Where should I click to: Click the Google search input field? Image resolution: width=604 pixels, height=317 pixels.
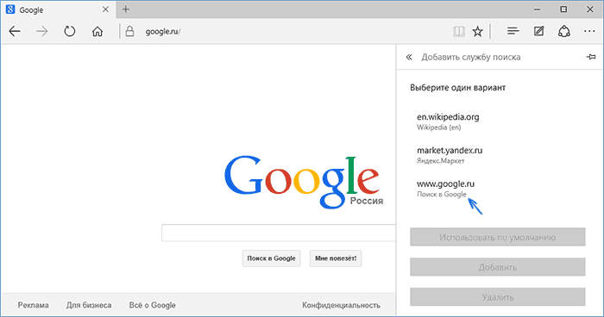click(x=279, y=233)
